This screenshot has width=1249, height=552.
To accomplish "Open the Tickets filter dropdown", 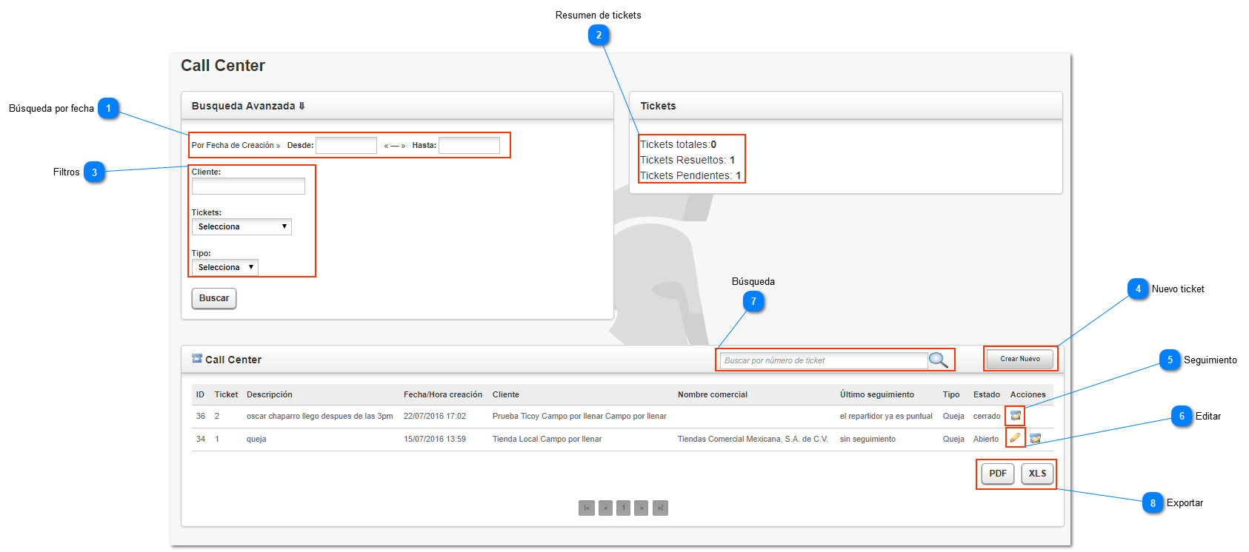I will (x=242, y=226).
